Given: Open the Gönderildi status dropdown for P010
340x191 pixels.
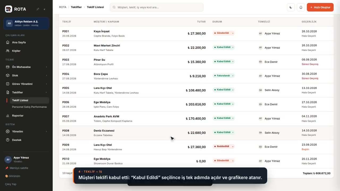Looking at the screenshot, I should pos(224,161).
